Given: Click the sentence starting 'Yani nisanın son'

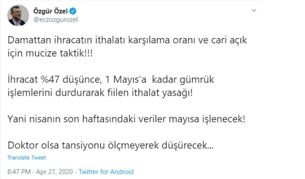Looking at the screenshot, I should [127, 119].
